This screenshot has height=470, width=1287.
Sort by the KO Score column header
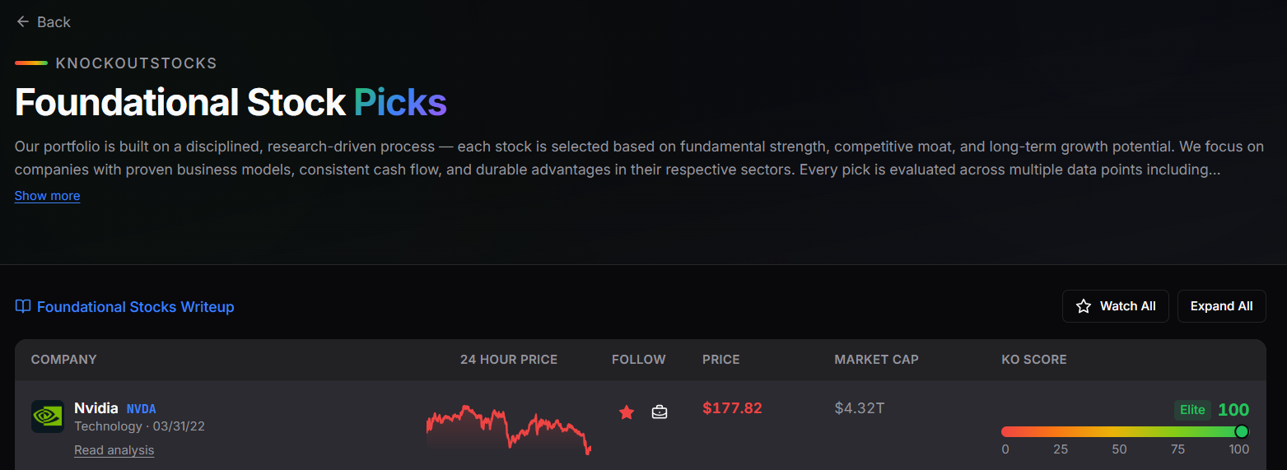point(1033,360)
